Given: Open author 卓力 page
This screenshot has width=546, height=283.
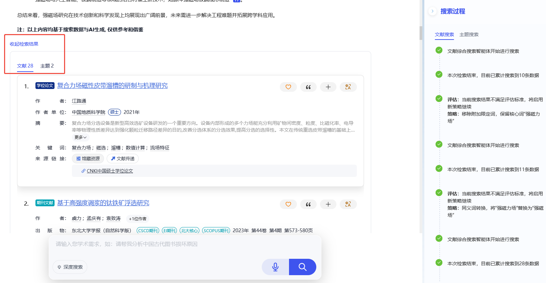Looking at the screenshot, I should [77, 218].
